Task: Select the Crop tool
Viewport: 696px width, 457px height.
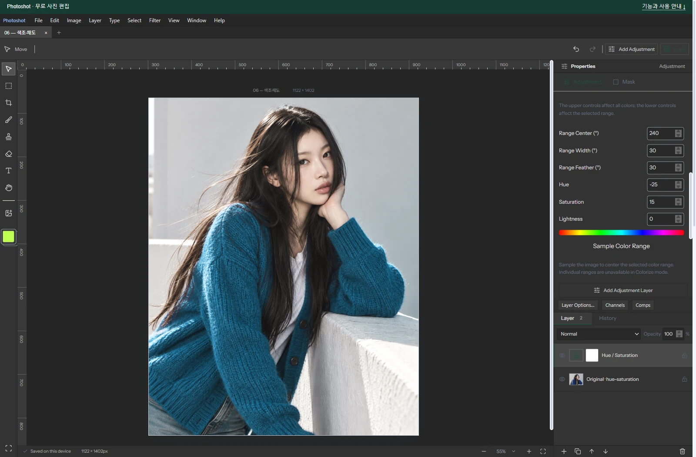Action: pyautogui.click(x=8, y=103)
